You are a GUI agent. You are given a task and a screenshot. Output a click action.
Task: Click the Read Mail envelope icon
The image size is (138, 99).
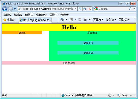[x=80, y=19]
